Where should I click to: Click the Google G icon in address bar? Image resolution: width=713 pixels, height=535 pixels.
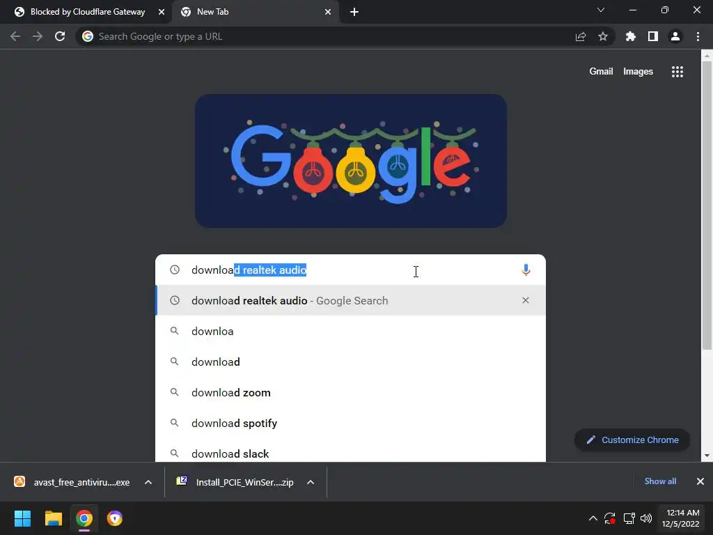point(88,36)
